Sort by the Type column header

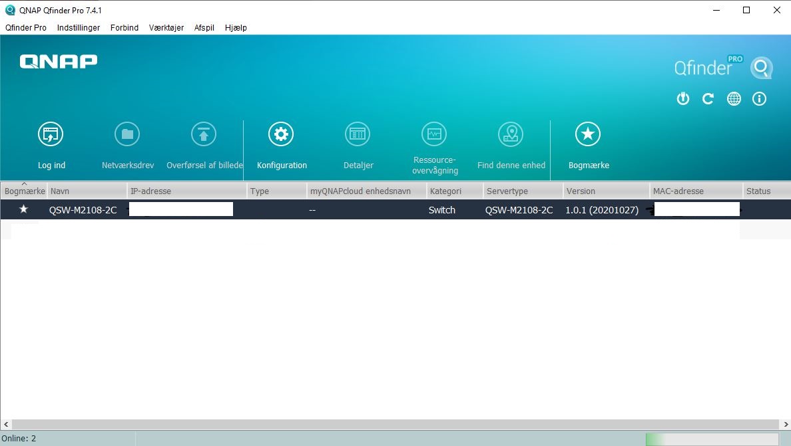[276, 191]
